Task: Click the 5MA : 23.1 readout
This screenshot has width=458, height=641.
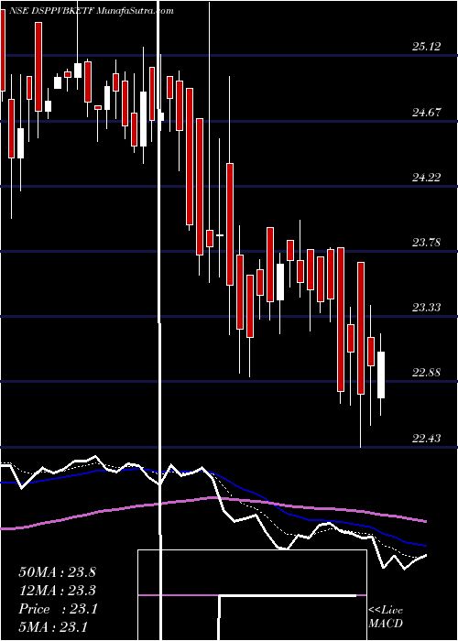Action: coord(53,627)
